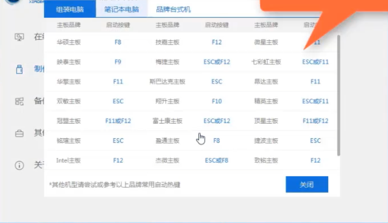
Task: Click ESC或F11 hotkey for 七彩虹主板
Action: [x=315, y=62]
